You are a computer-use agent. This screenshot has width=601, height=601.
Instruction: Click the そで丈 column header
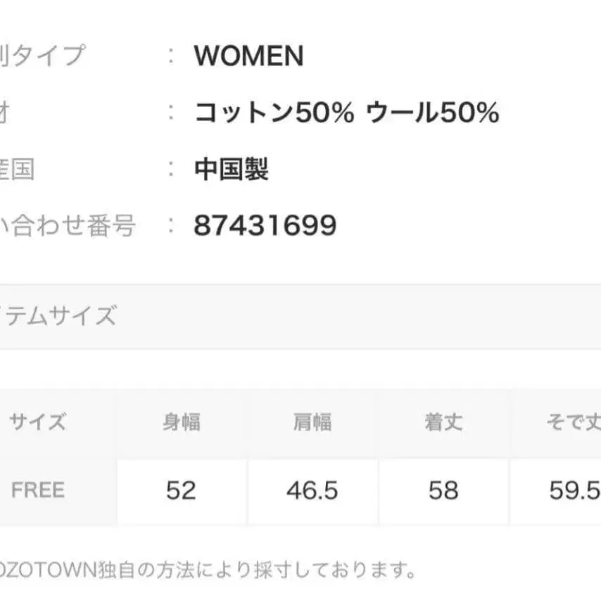pos(571,422)
